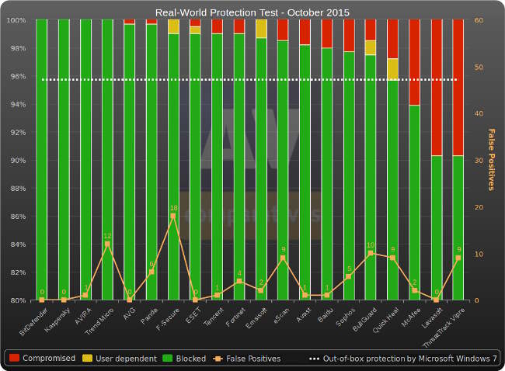
Task: Click the red Compromised legend swatch
Action: click(x=15, y=359)
